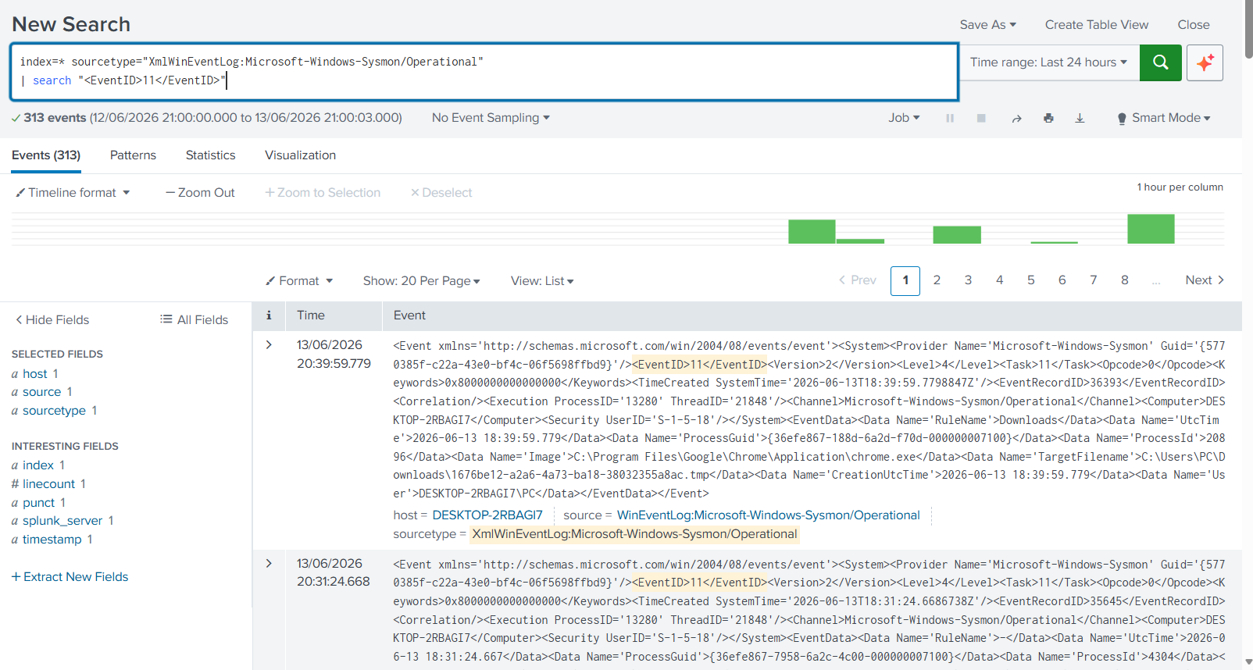Open the punct field details
Viewport: 1253px width, 670px height.
point(38,503)
